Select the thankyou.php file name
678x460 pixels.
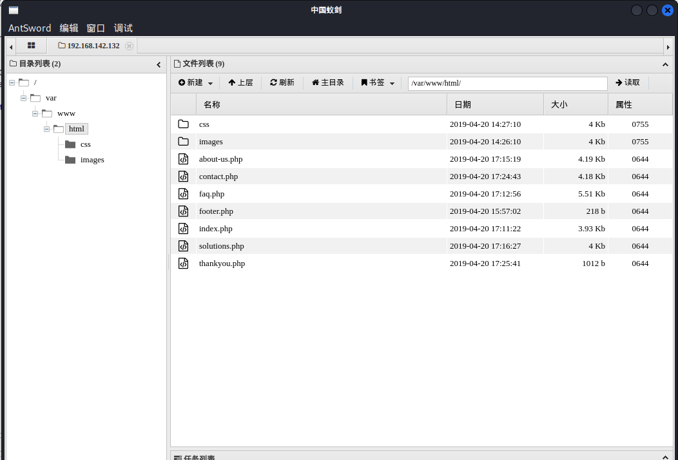pyautogui.click(x=222, y=264)
